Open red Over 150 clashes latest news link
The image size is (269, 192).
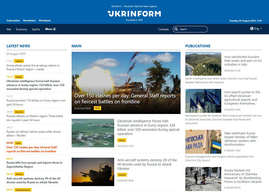(x=31, y=149)
